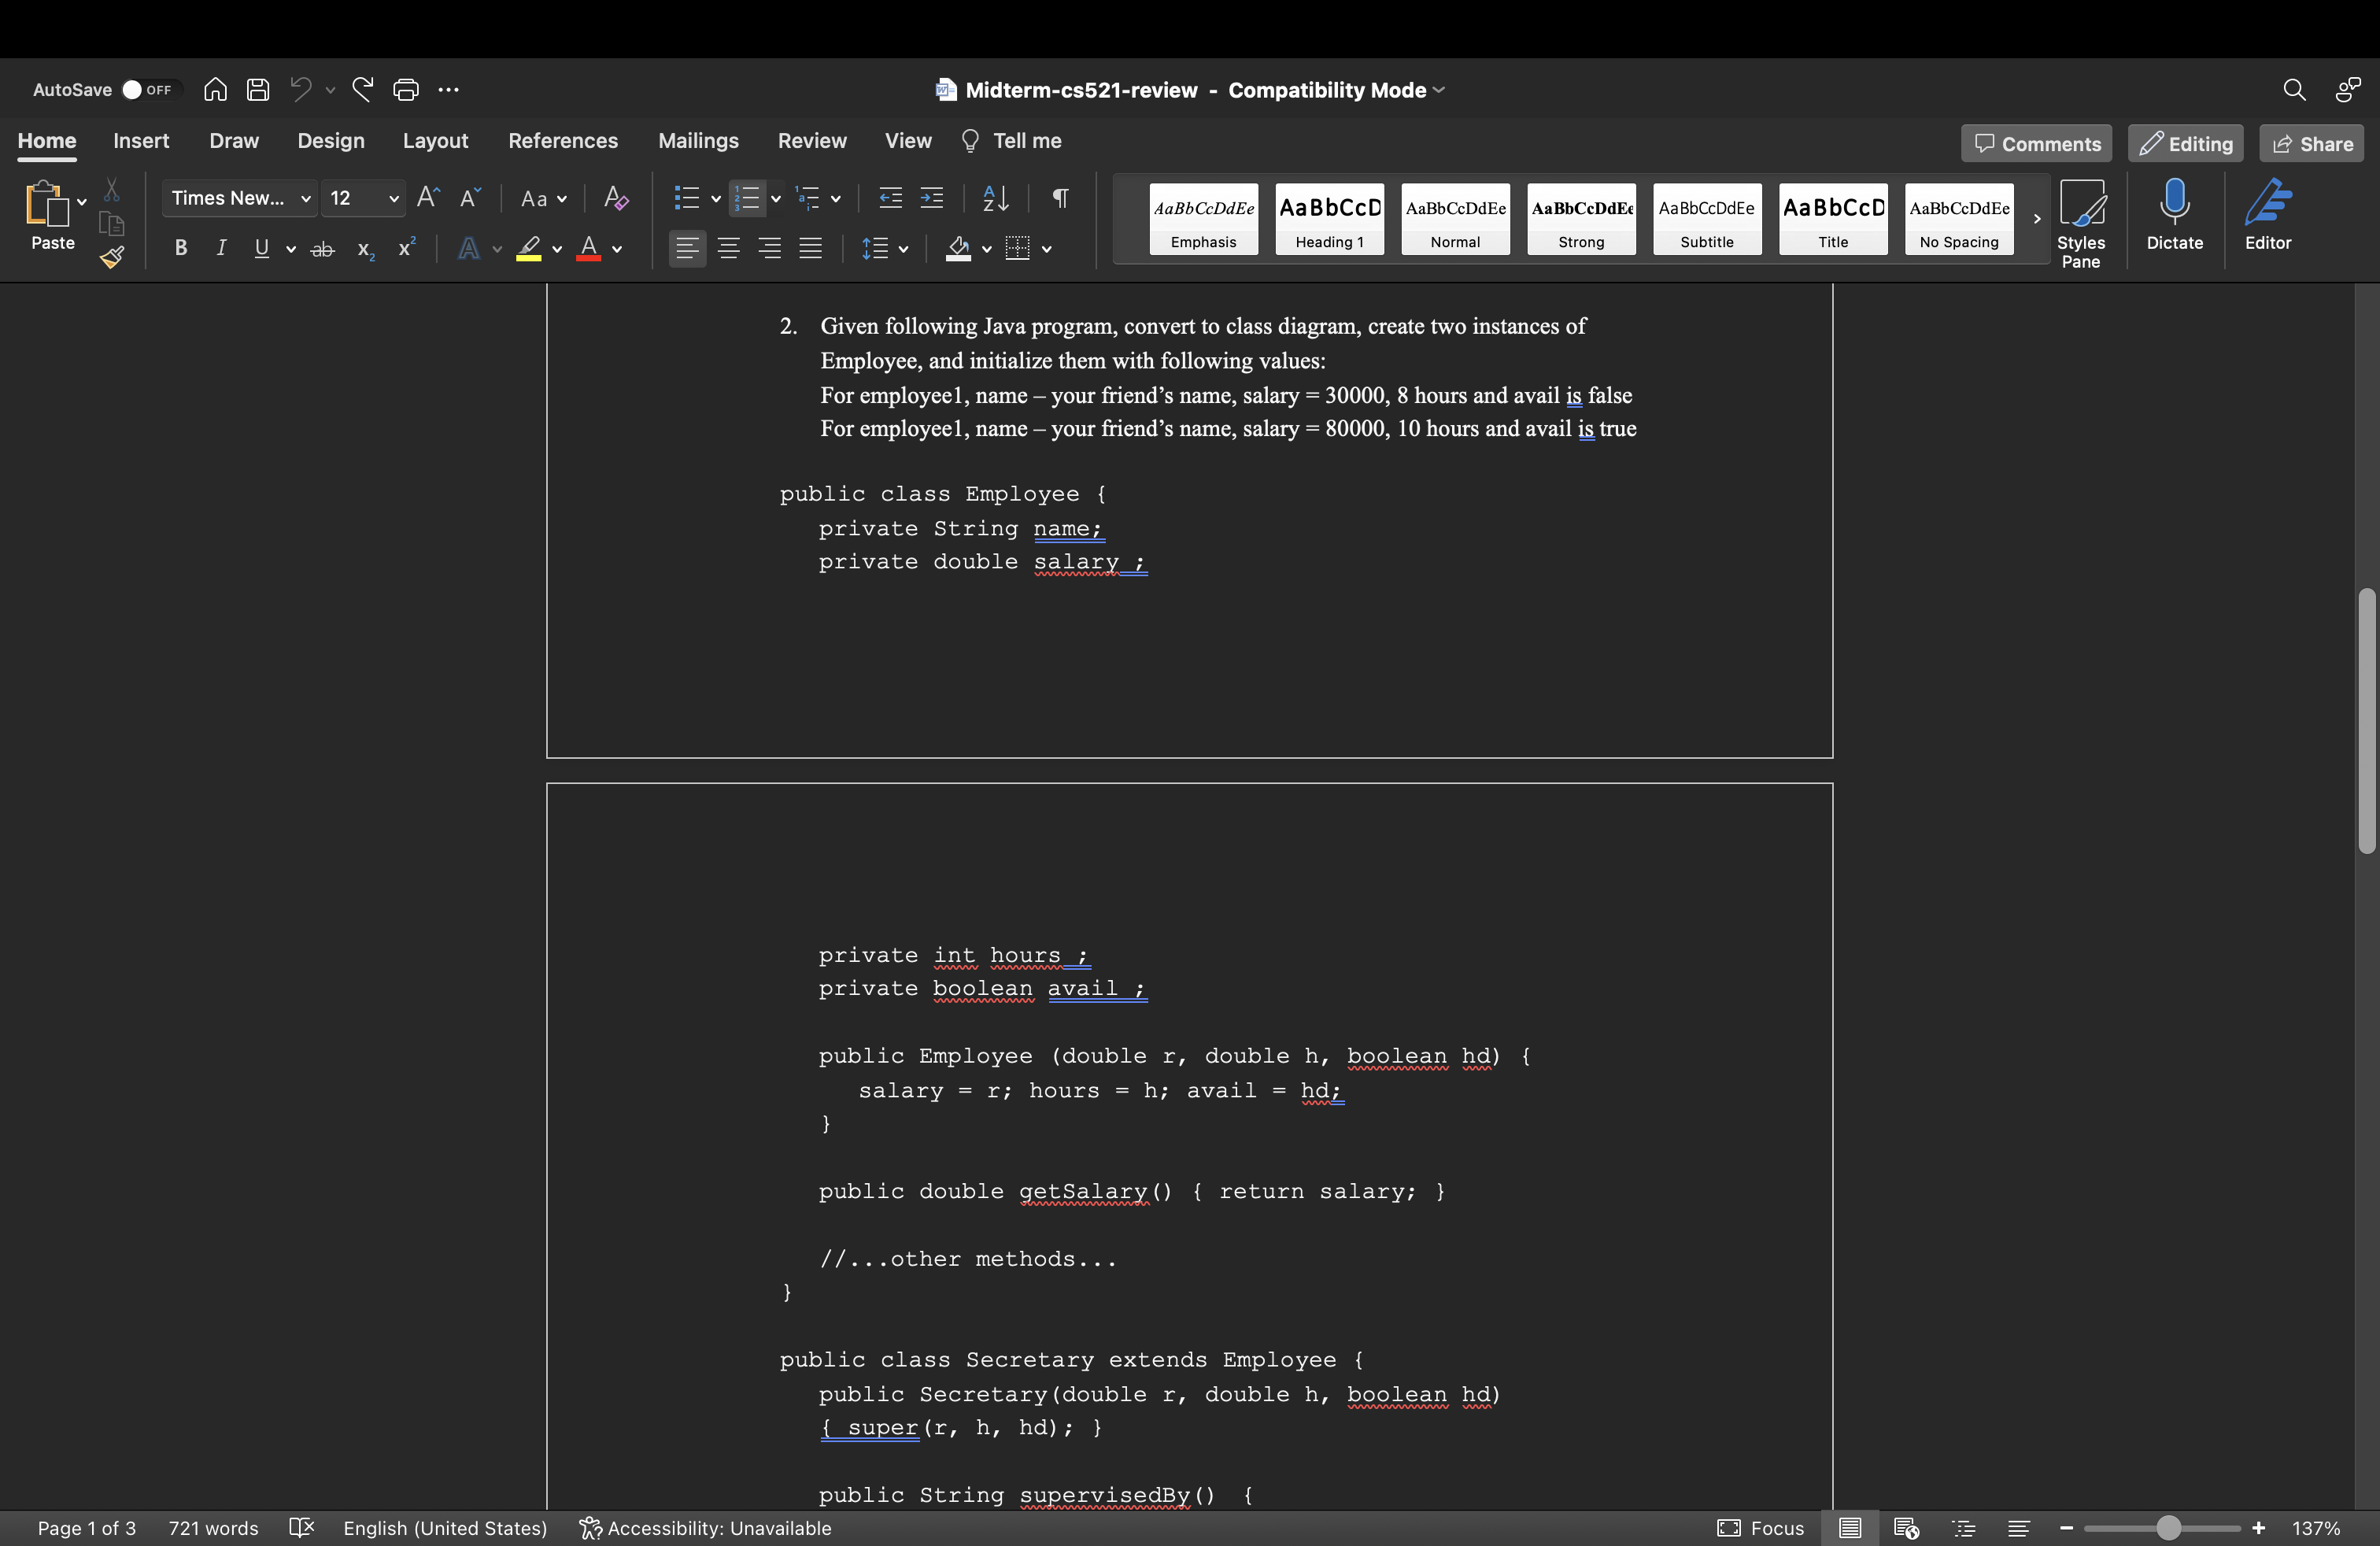Open the font size dropdown

point(393,199)
